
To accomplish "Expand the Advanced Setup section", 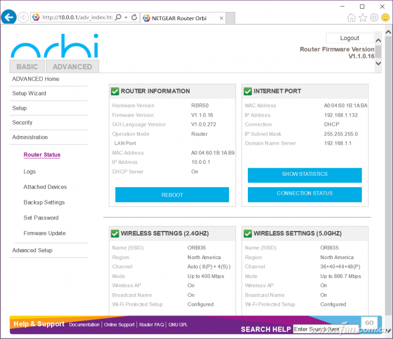I will [x=32, y=251].
